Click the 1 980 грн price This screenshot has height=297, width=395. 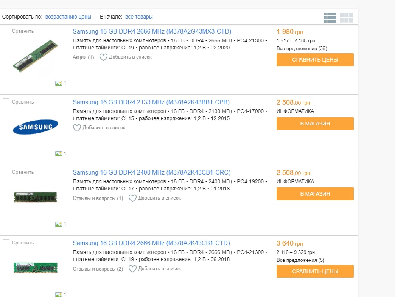coord(290,32)
